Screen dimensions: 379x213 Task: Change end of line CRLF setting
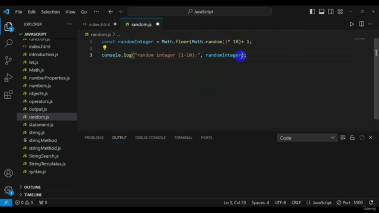[296, 202]
